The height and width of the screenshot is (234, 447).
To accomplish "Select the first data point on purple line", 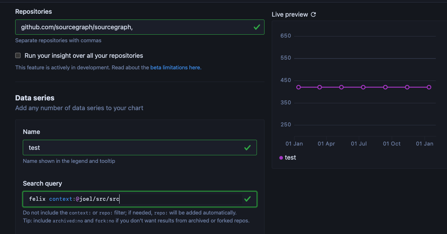I will [298, 87].
